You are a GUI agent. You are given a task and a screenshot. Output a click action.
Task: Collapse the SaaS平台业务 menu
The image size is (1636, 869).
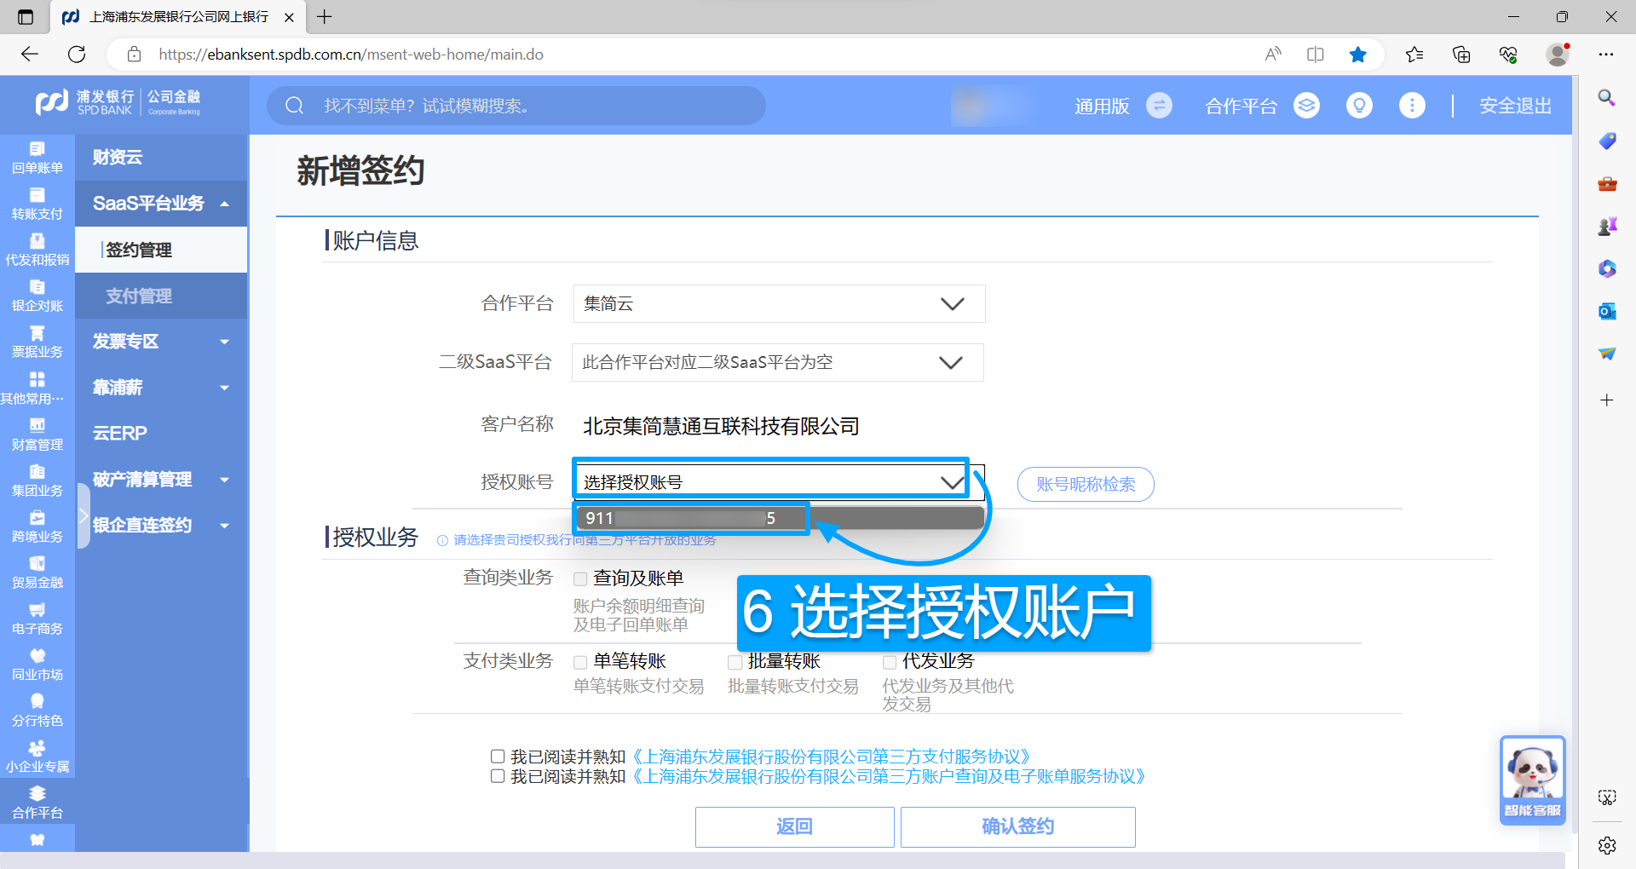click(x=161, y=203)
